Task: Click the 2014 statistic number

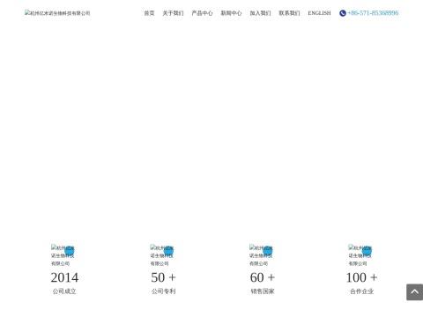Action: [x=64, y=277]
